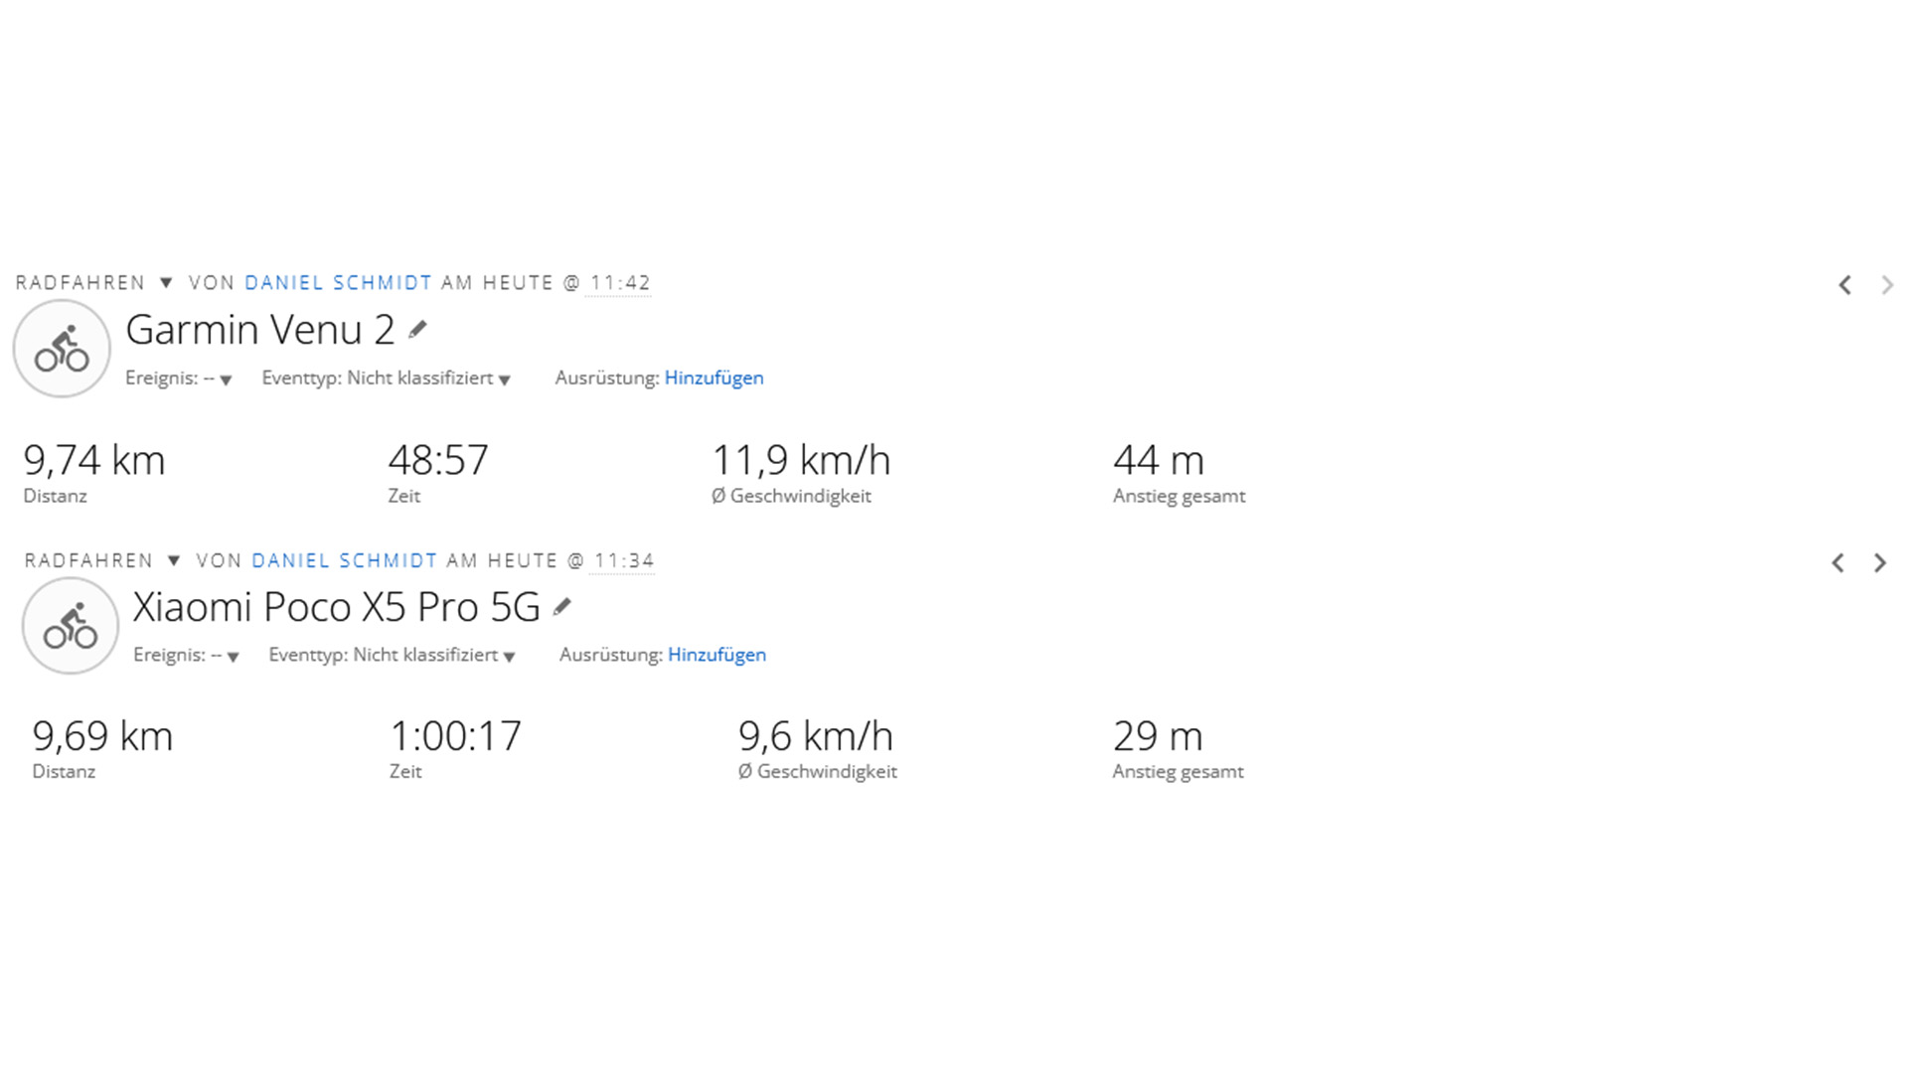Viewport: 1908px width, 1073px height.
Task: Expand Eventtyp dropdown under Garmin Venu 2
Action: [x=505, y=380]
